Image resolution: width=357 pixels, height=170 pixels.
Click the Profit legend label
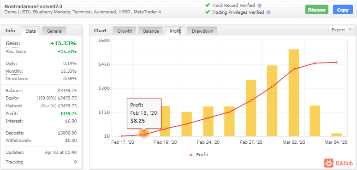click(x=202, y=155)
